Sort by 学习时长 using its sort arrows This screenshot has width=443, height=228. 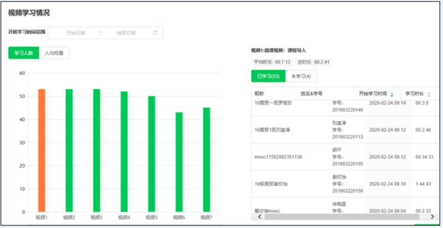pyautogui.click(x=429, y=94)
